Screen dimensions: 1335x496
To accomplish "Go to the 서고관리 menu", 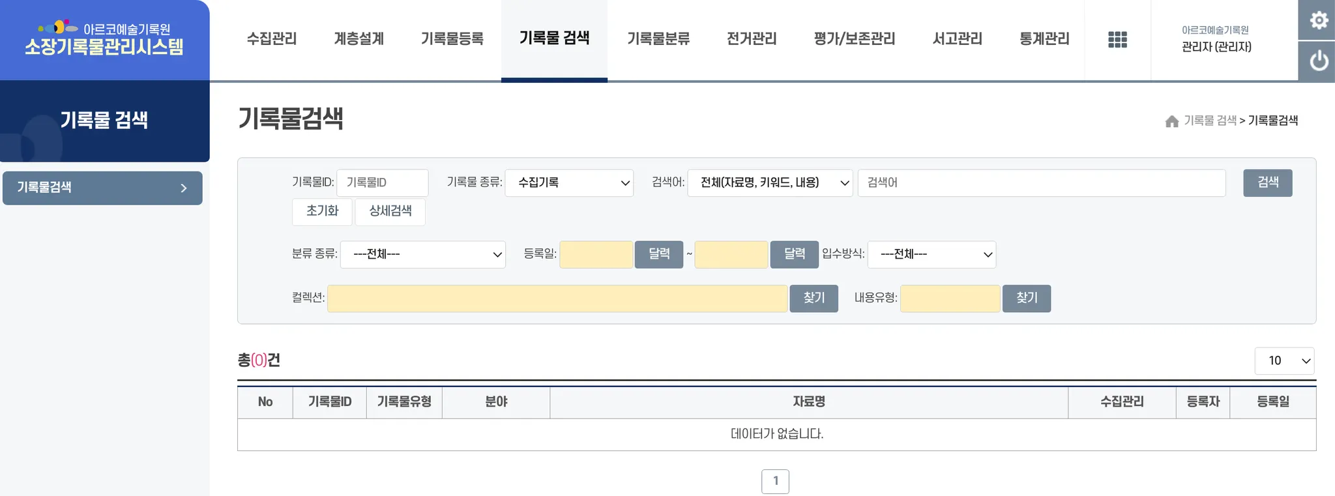I will coord(957,39).
